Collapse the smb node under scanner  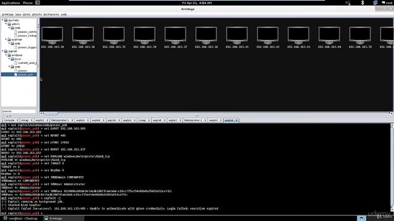point(9,44)
